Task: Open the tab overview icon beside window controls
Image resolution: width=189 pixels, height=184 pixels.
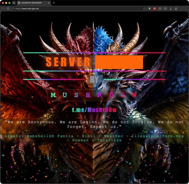Action: coord(14,3)
